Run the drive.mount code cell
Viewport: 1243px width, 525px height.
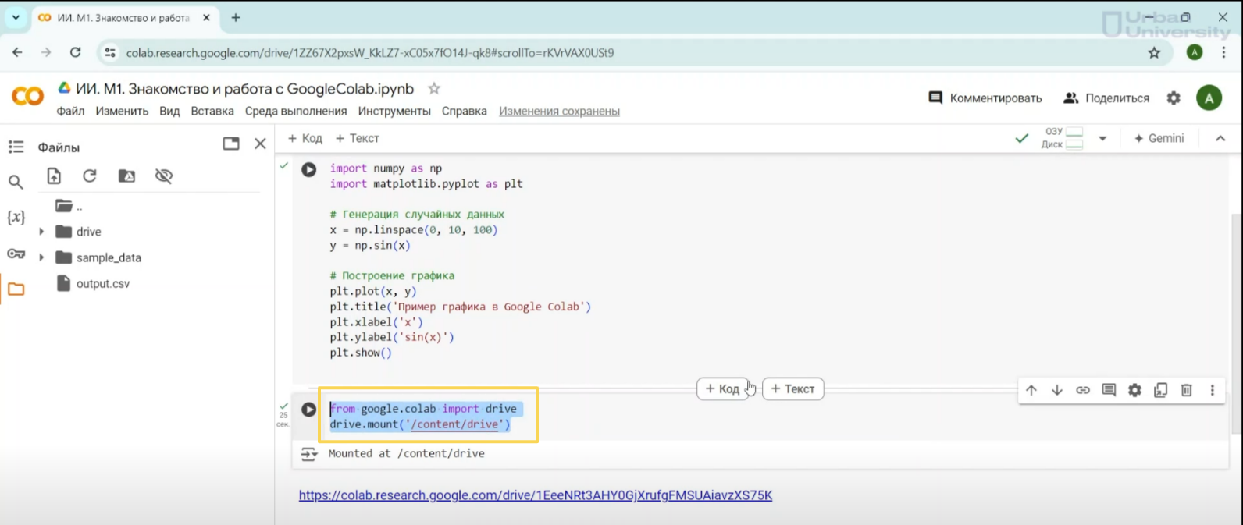309,410
